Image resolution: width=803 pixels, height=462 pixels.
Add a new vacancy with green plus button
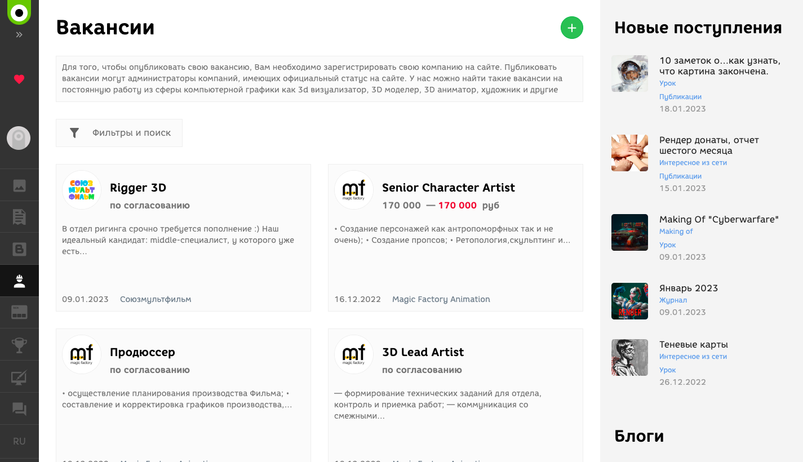tap(572, 28)
